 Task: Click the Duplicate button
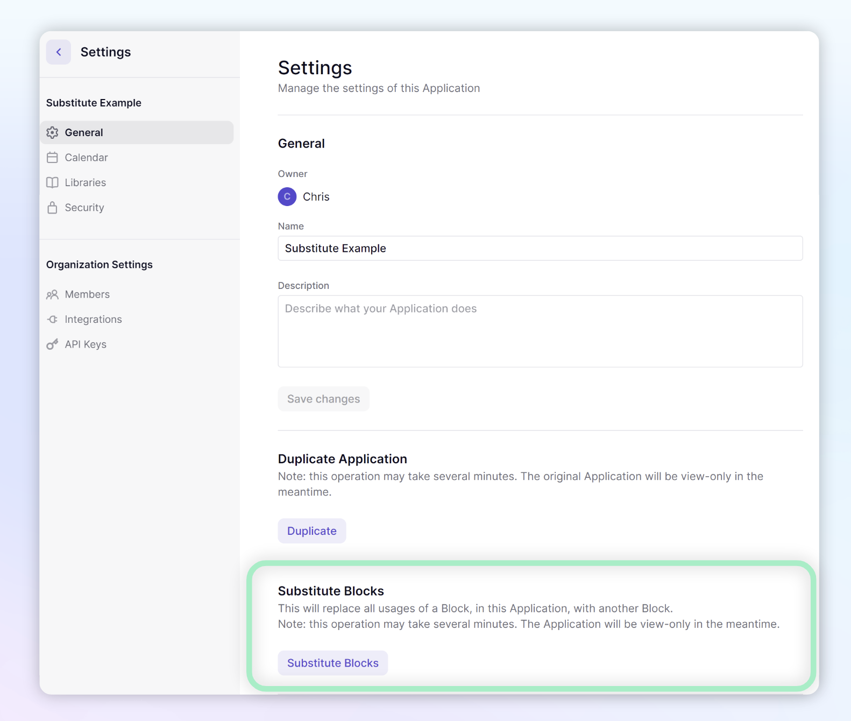(312, 531)
